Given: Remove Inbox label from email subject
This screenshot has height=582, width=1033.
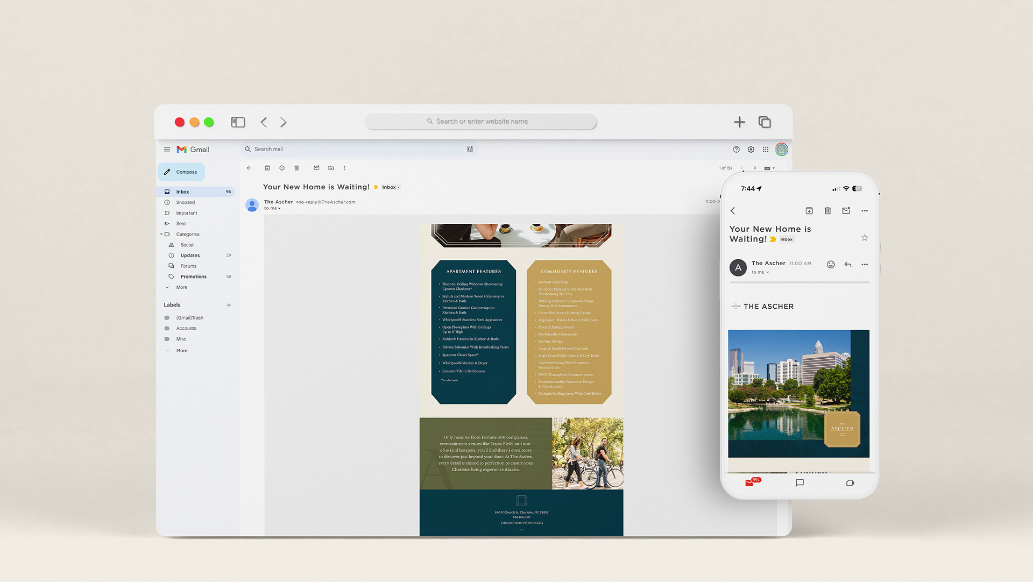Looking at the screenshot, I should [x=399, y=188].
